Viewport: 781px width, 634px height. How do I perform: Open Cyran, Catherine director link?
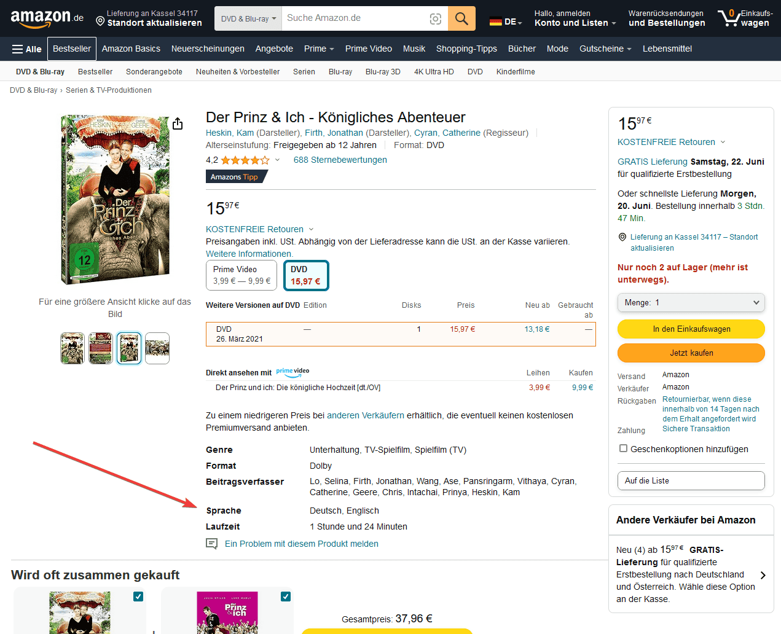pyautogui.click(x=447, y=133)
